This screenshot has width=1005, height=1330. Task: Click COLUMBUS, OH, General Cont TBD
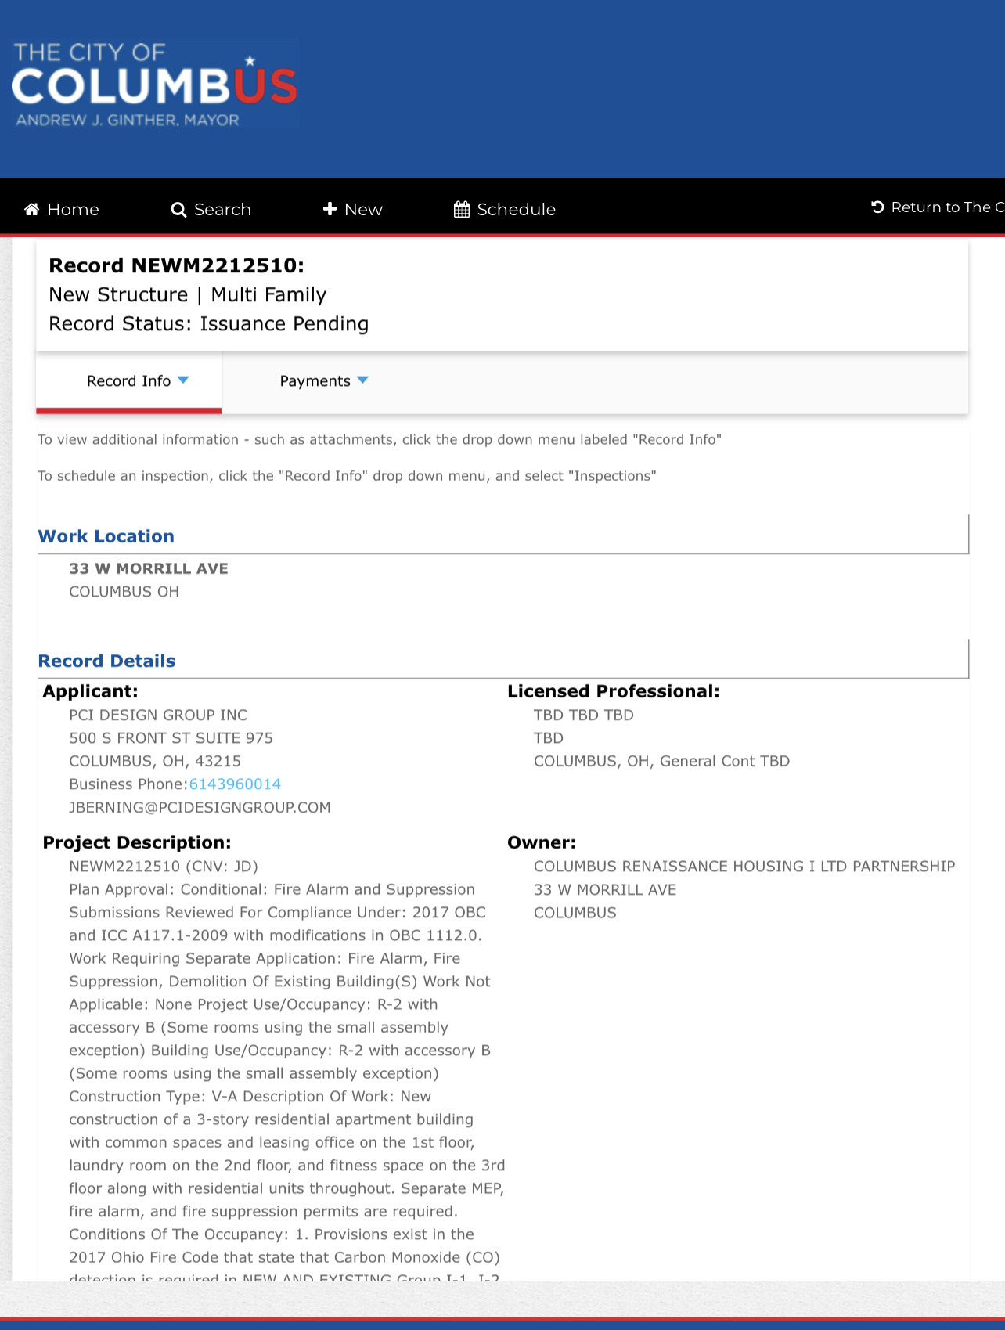click(661, 761)
